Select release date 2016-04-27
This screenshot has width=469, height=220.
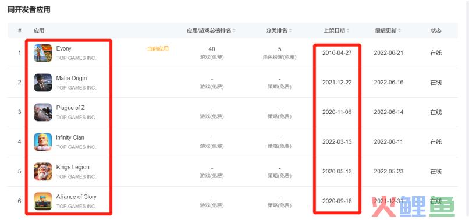tap(337, 53)
